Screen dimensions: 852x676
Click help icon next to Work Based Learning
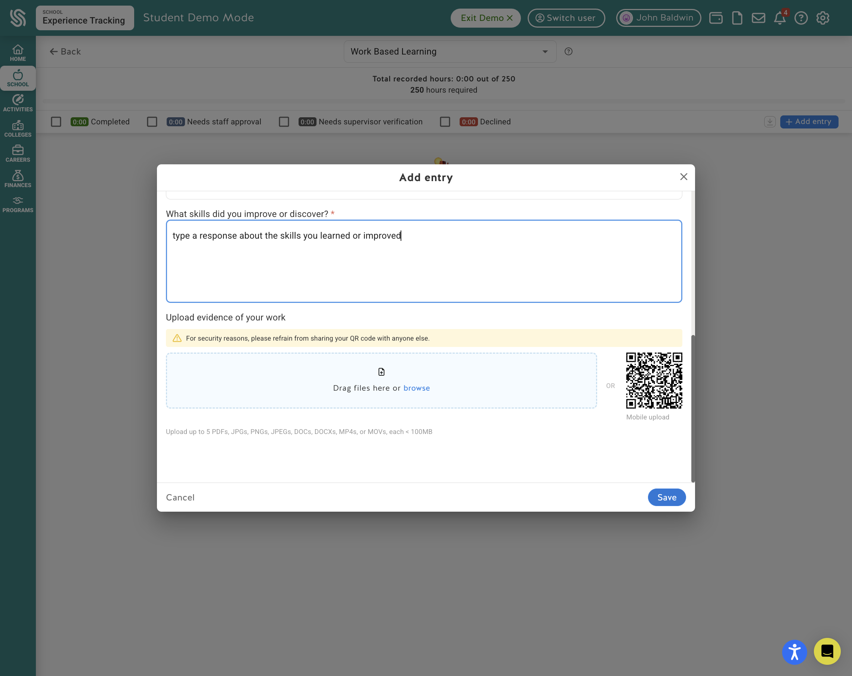point(568,51)
